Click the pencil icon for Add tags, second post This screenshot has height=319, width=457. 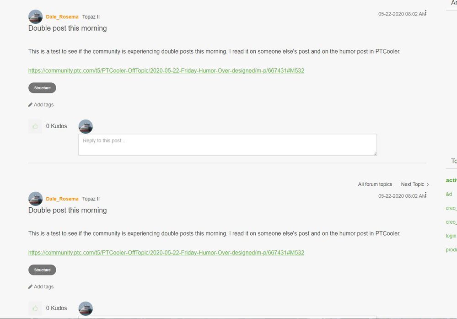(x=30, y=287)
